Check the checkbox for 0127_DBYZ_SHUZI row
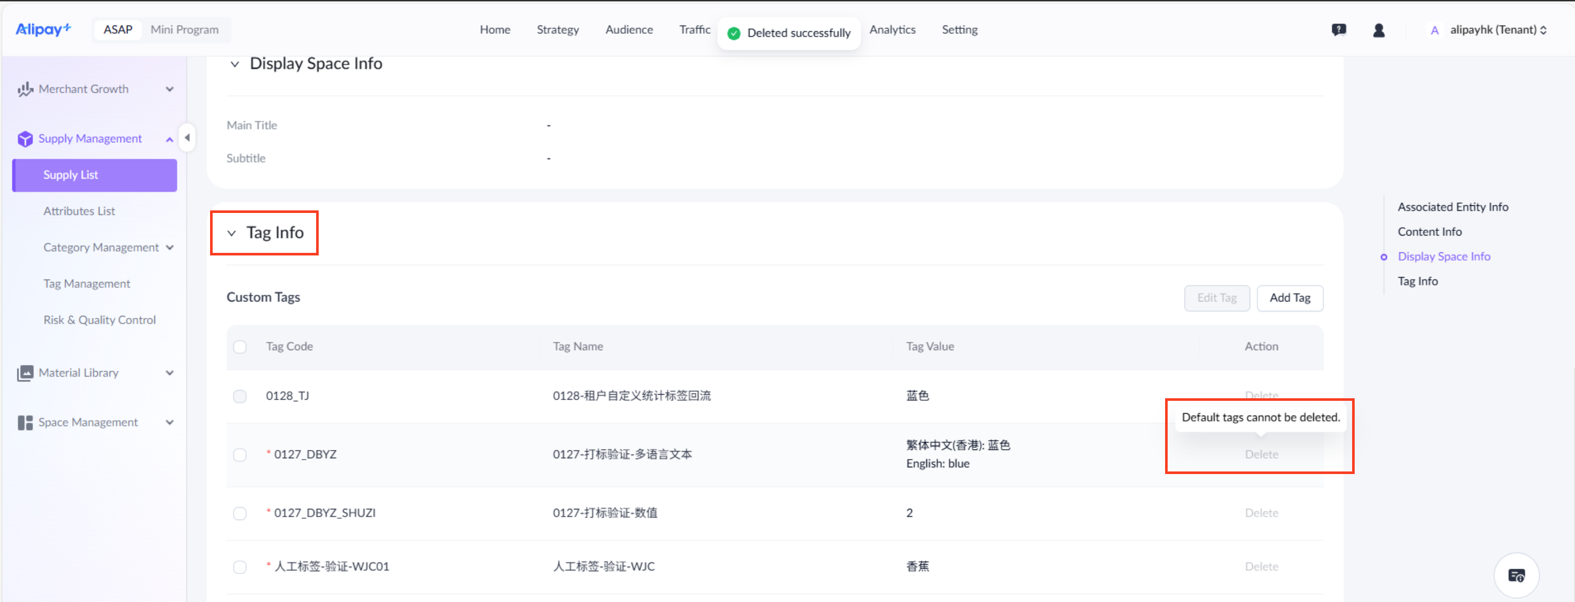Image resolution: width=1575 pixels, height=602 pixels. point(240,513)
